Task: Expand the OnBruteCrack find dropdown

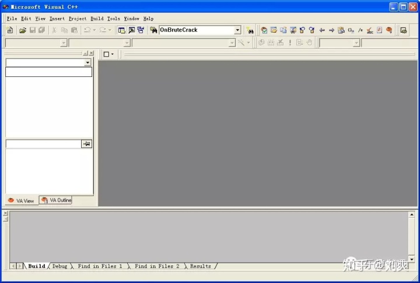Action: click(x=237, y=30)
